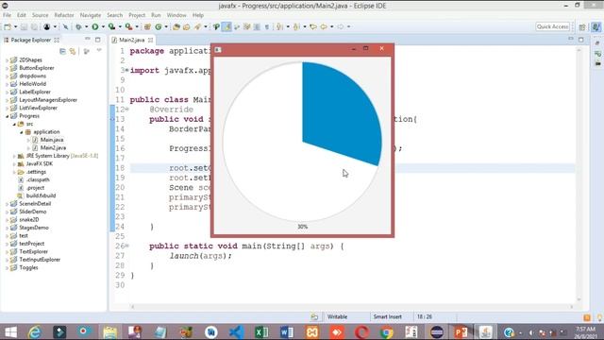Open the Navigate menu
The width and height of the screenshot is (604, 340).
[x=91, y=15]
